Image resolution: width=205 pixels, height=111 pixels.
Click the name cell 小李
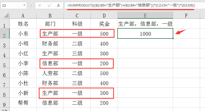coord(23,63)
